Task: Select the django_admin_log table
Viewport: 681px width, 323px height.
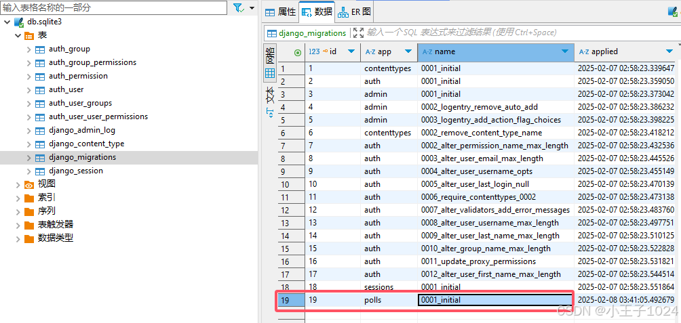Action: click(x=82, y=130)
